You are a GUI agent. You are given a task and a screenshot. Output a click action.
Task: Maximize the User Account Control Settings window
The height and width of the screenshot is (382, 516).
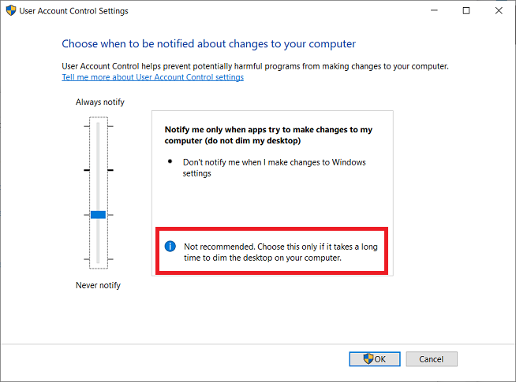(x=466, y=11)
